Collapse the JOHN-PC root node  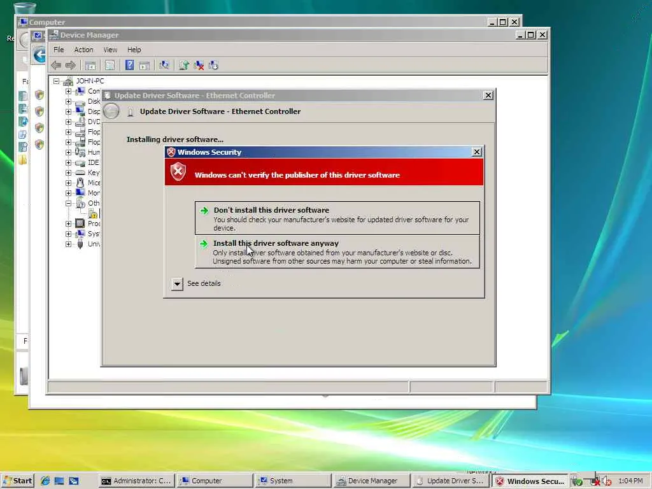click(56, 81)
